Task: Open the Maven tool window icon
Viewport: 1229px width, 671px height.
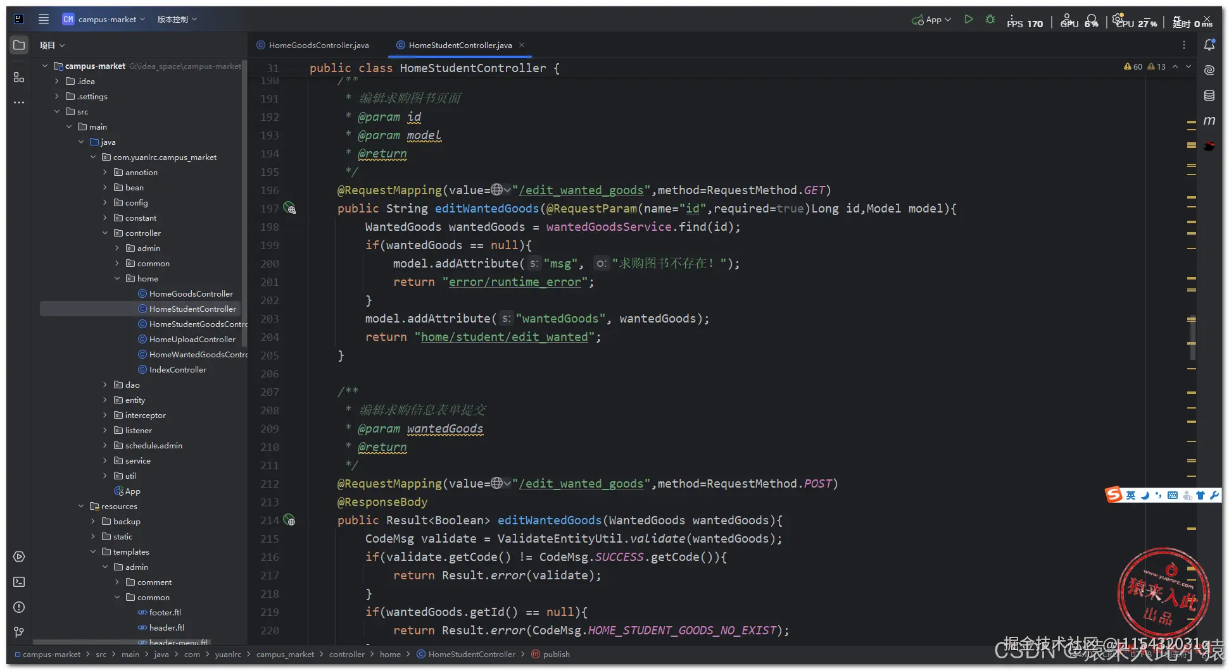Action: click(x=1209, y=121)
